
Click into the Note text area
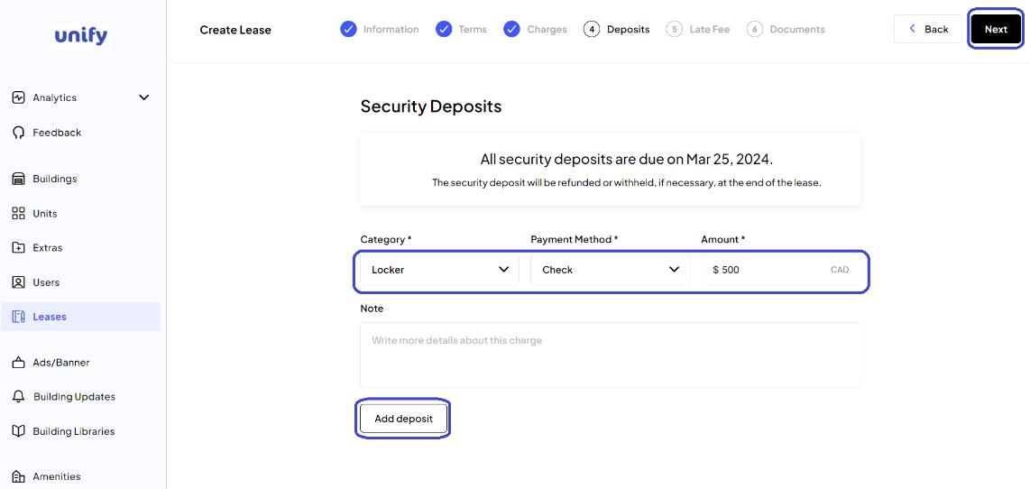pyautogui.click(x=611, y=355)
